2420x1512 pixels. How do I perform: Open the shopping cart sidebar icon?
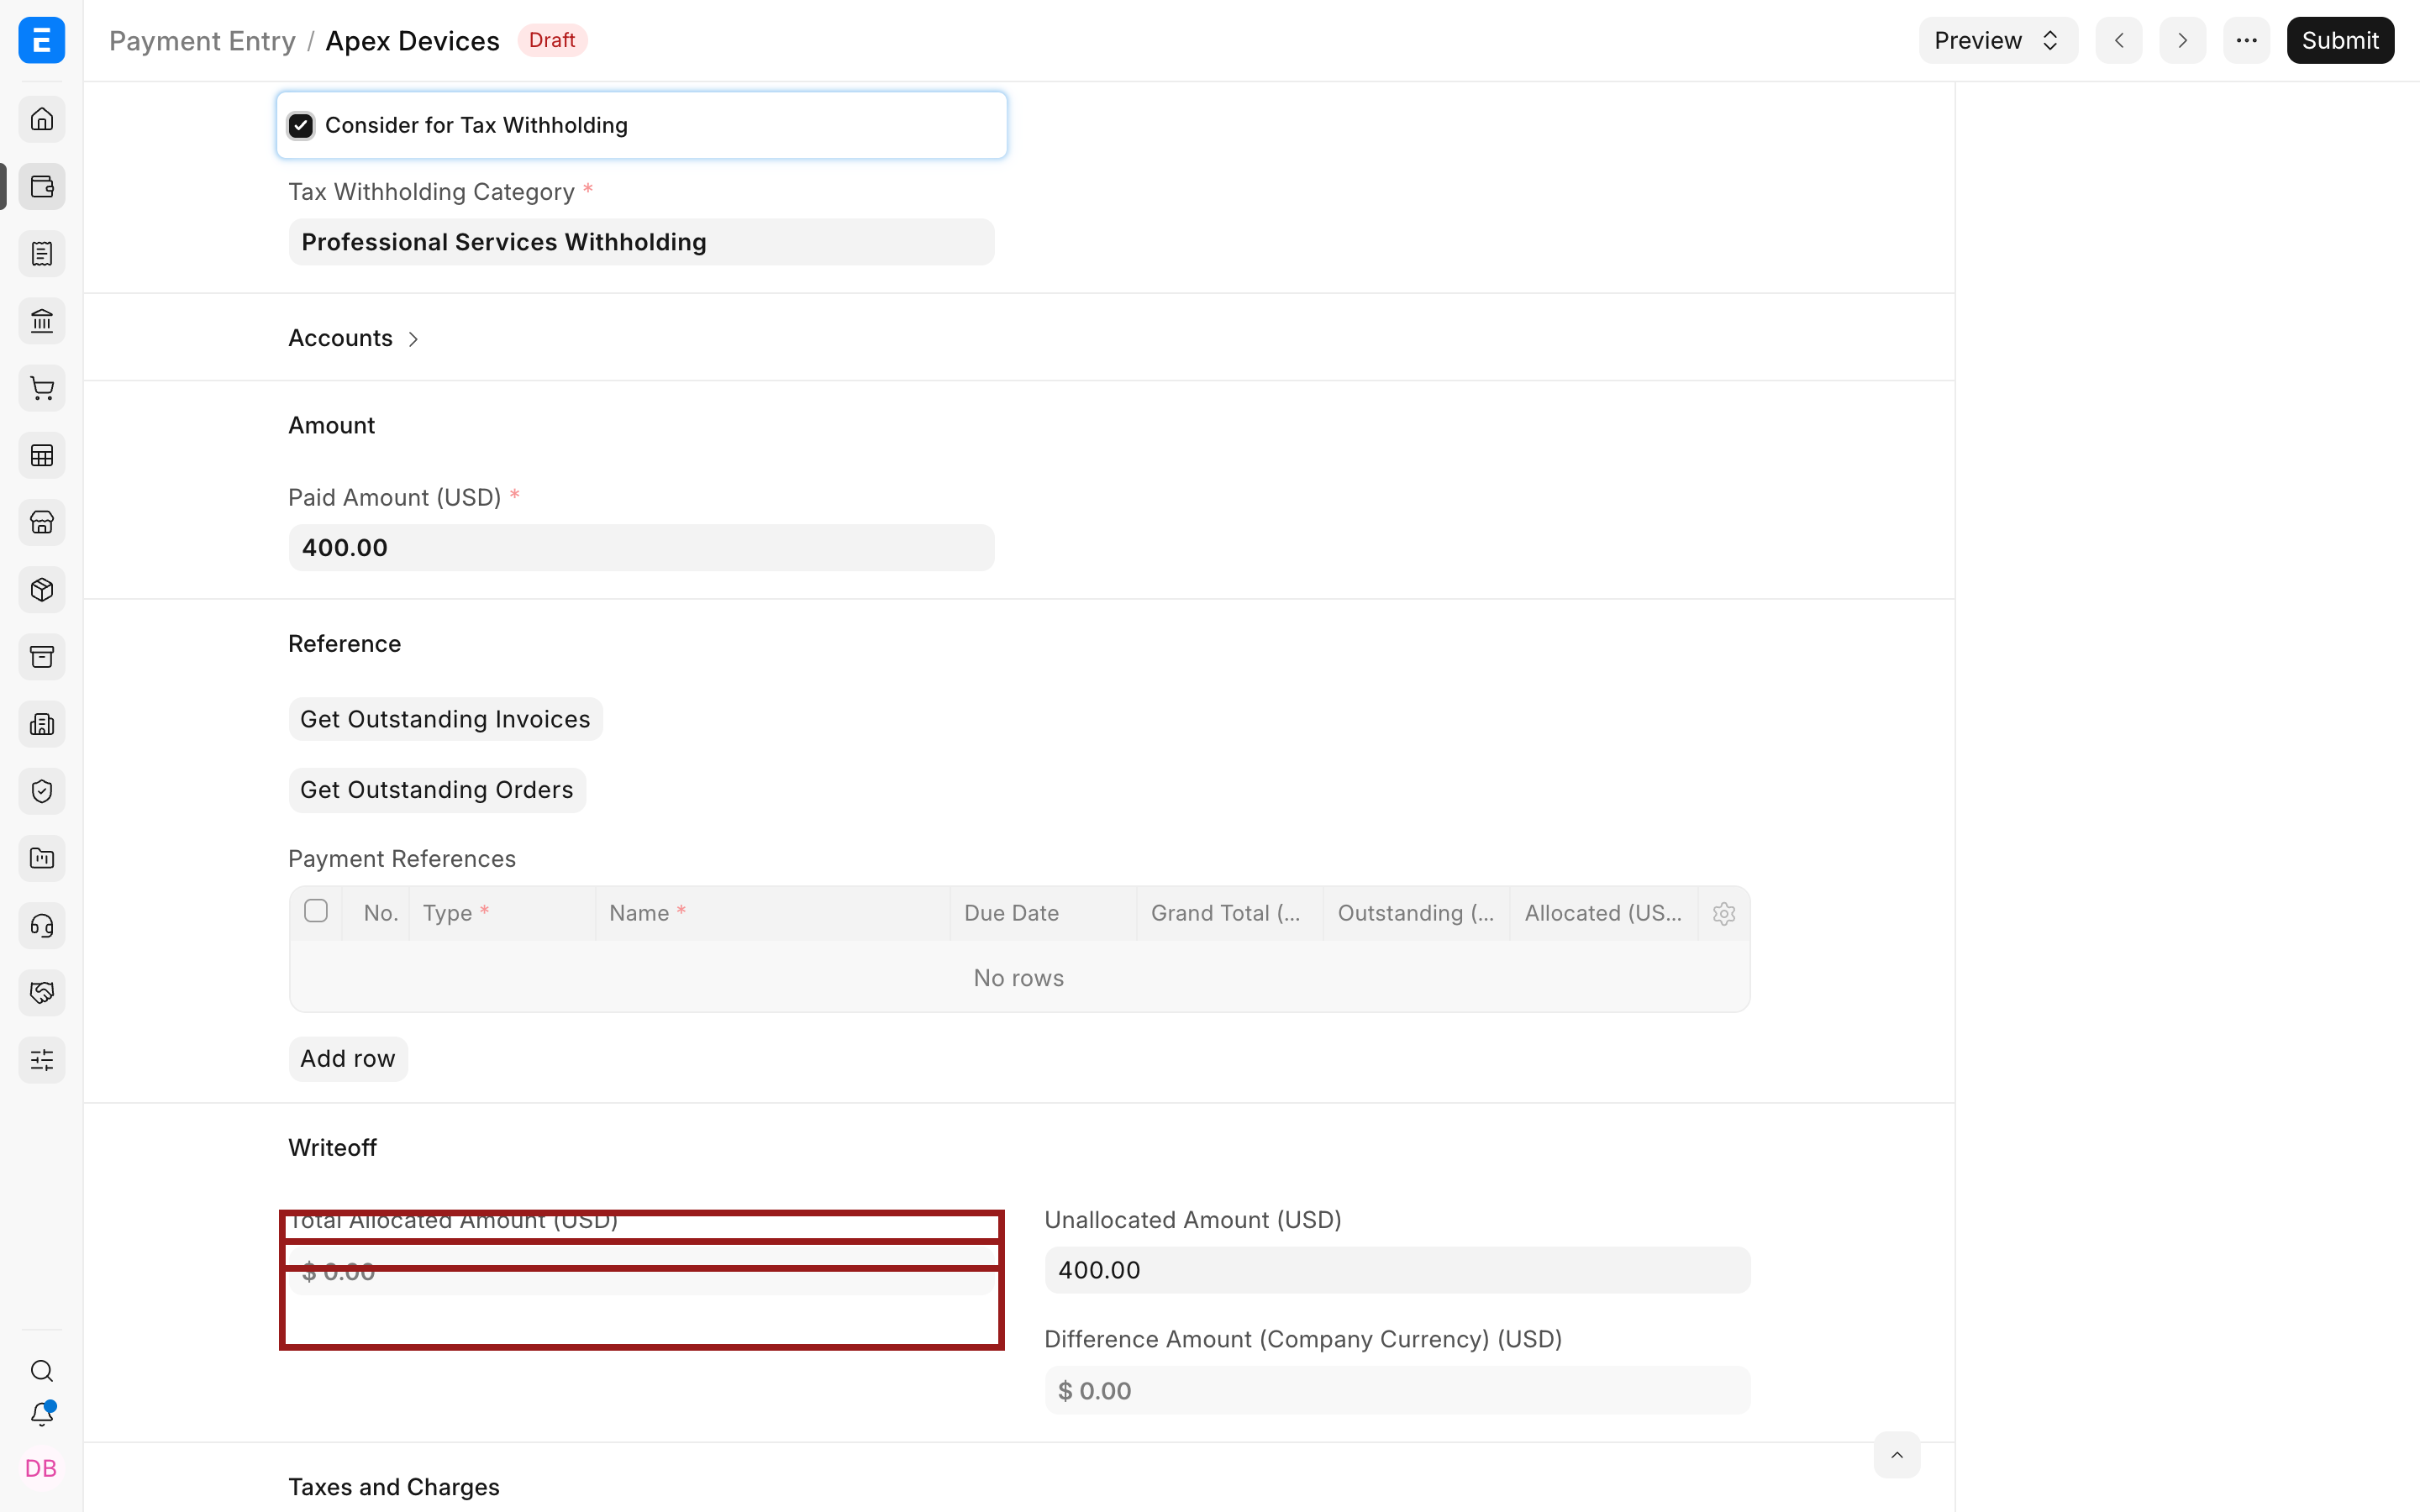pyautogui.click(x=41, y=388)
